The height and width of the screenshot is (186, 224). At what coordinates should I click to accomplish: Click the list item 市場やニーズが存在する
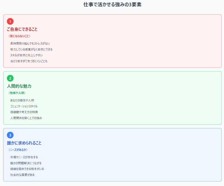click(24, 157)
